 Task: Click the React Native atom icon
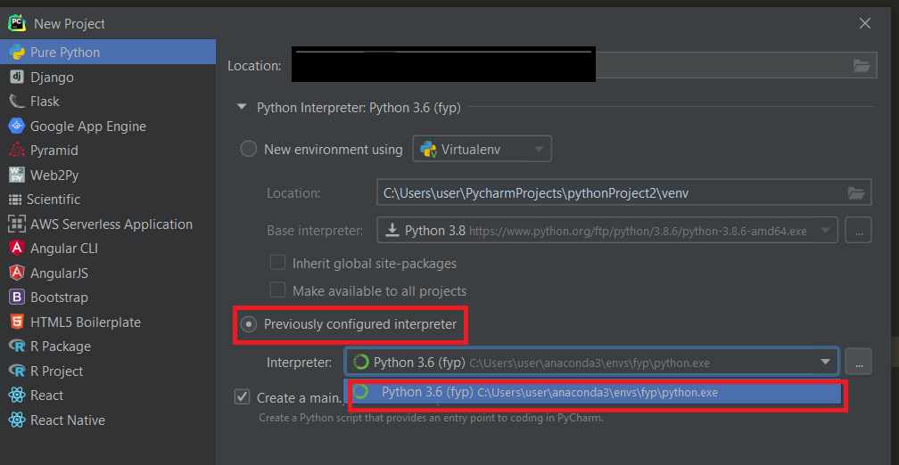[x=16, y=420]
